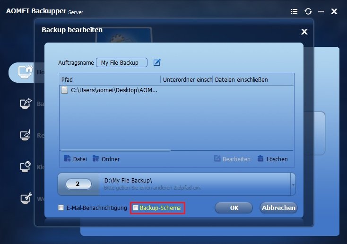The height and width of the screenshot is (244, 347).
Task: Click the D:\My File Backup\ destination path
Action: click(128, 181)
